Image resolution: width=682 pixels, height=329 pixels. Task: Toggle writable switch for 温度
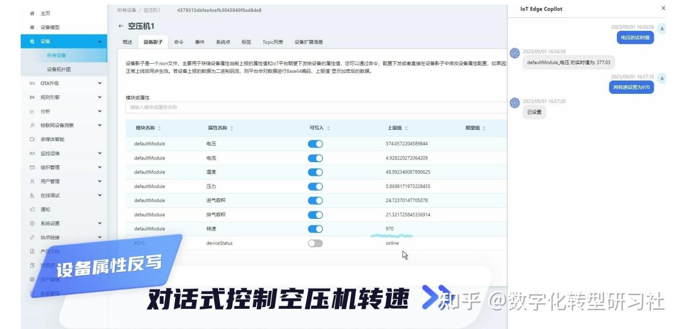click(x=316, y=172)
